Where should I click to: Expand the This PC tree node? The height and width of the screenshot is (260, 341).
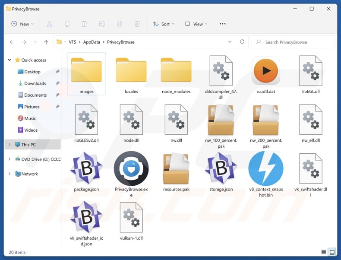[9, 145]
